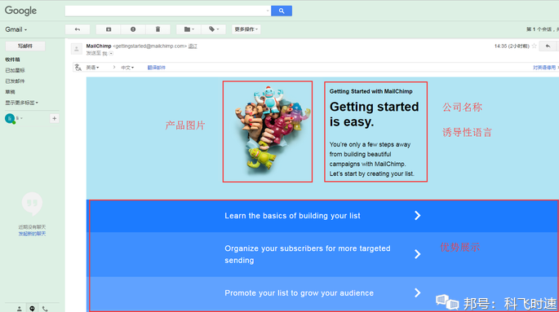Image resolution: width=559 pixels, height=312 pixels.
Task: Reply with arrow button beside the star
Action: pos(548,46)
